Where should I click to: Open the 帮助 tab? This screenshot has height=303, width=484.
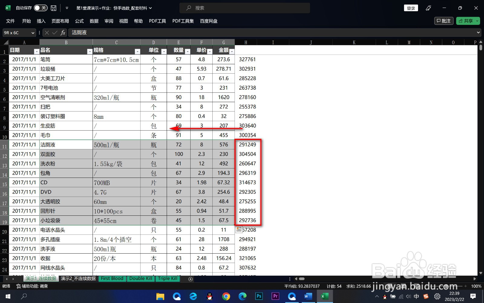point(138,21)
